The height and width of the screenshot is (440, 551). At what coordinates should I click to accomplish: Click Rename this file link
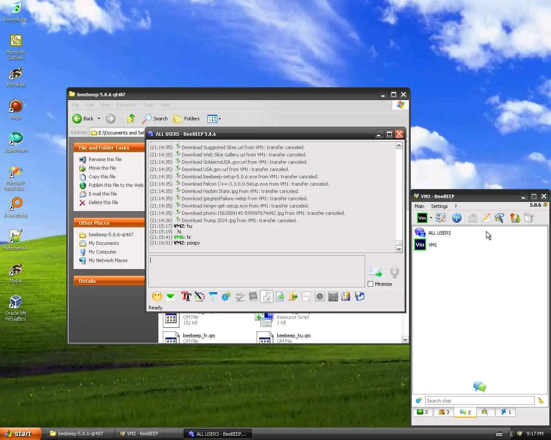105,159
